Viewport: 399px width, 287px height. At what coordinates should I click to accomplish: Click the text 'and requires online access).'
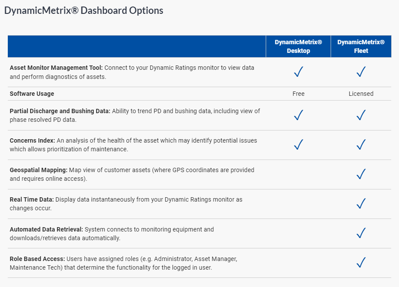48,179
